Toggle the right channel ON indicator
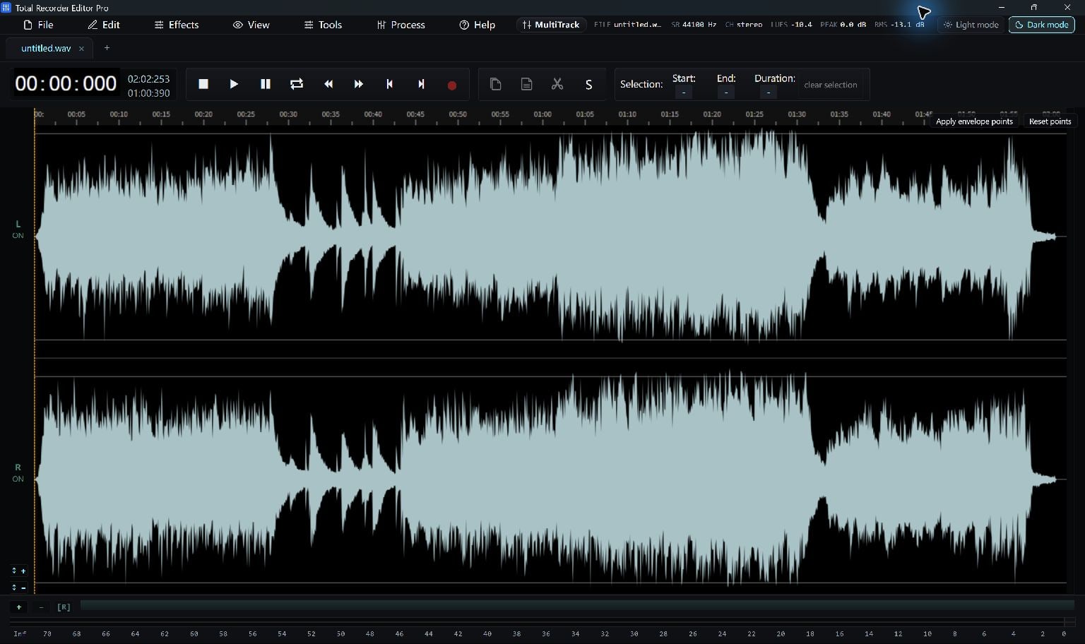The image size is (1085, 644). (18, 479)
